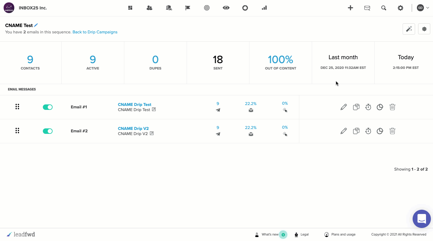View pie chart stats for Email #2
This screenshot has height=241, width=433.
[380, 131]
